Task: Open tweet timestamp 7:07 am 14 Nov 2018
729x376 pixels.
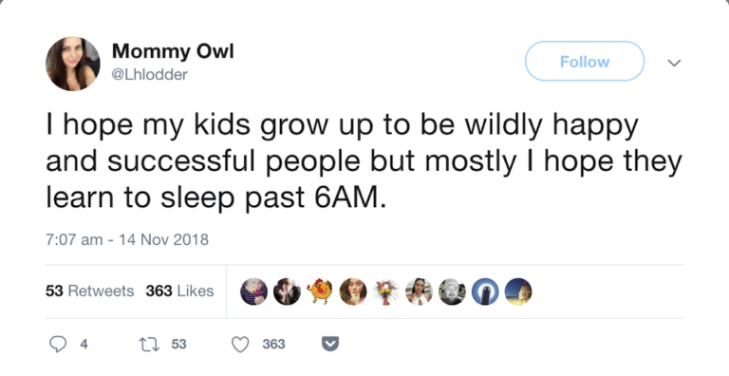Action: (127, 240)
